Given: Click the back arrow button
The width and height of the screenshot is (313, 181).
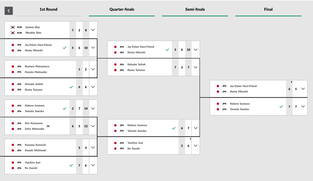Looking at the screenshot, I should [9, 11].
